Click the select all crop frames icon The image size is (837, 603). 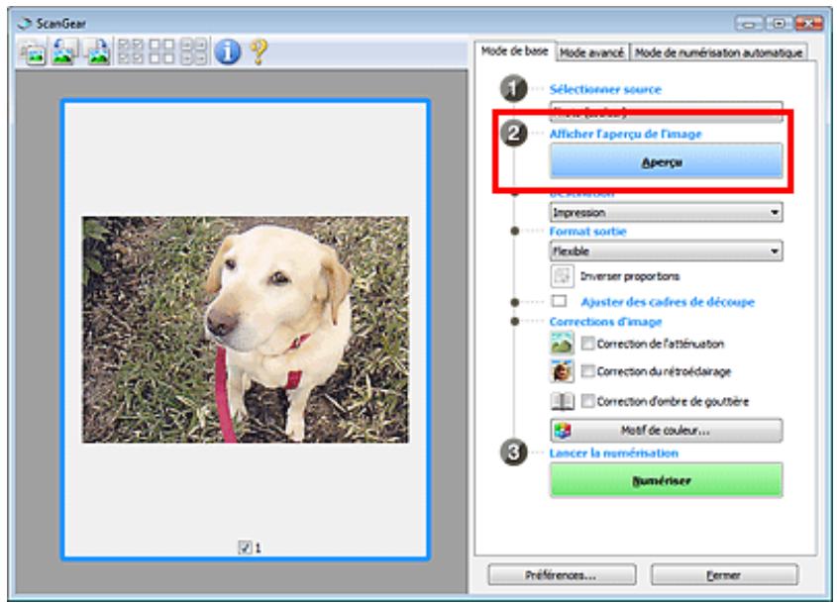[x=194, y=51]
